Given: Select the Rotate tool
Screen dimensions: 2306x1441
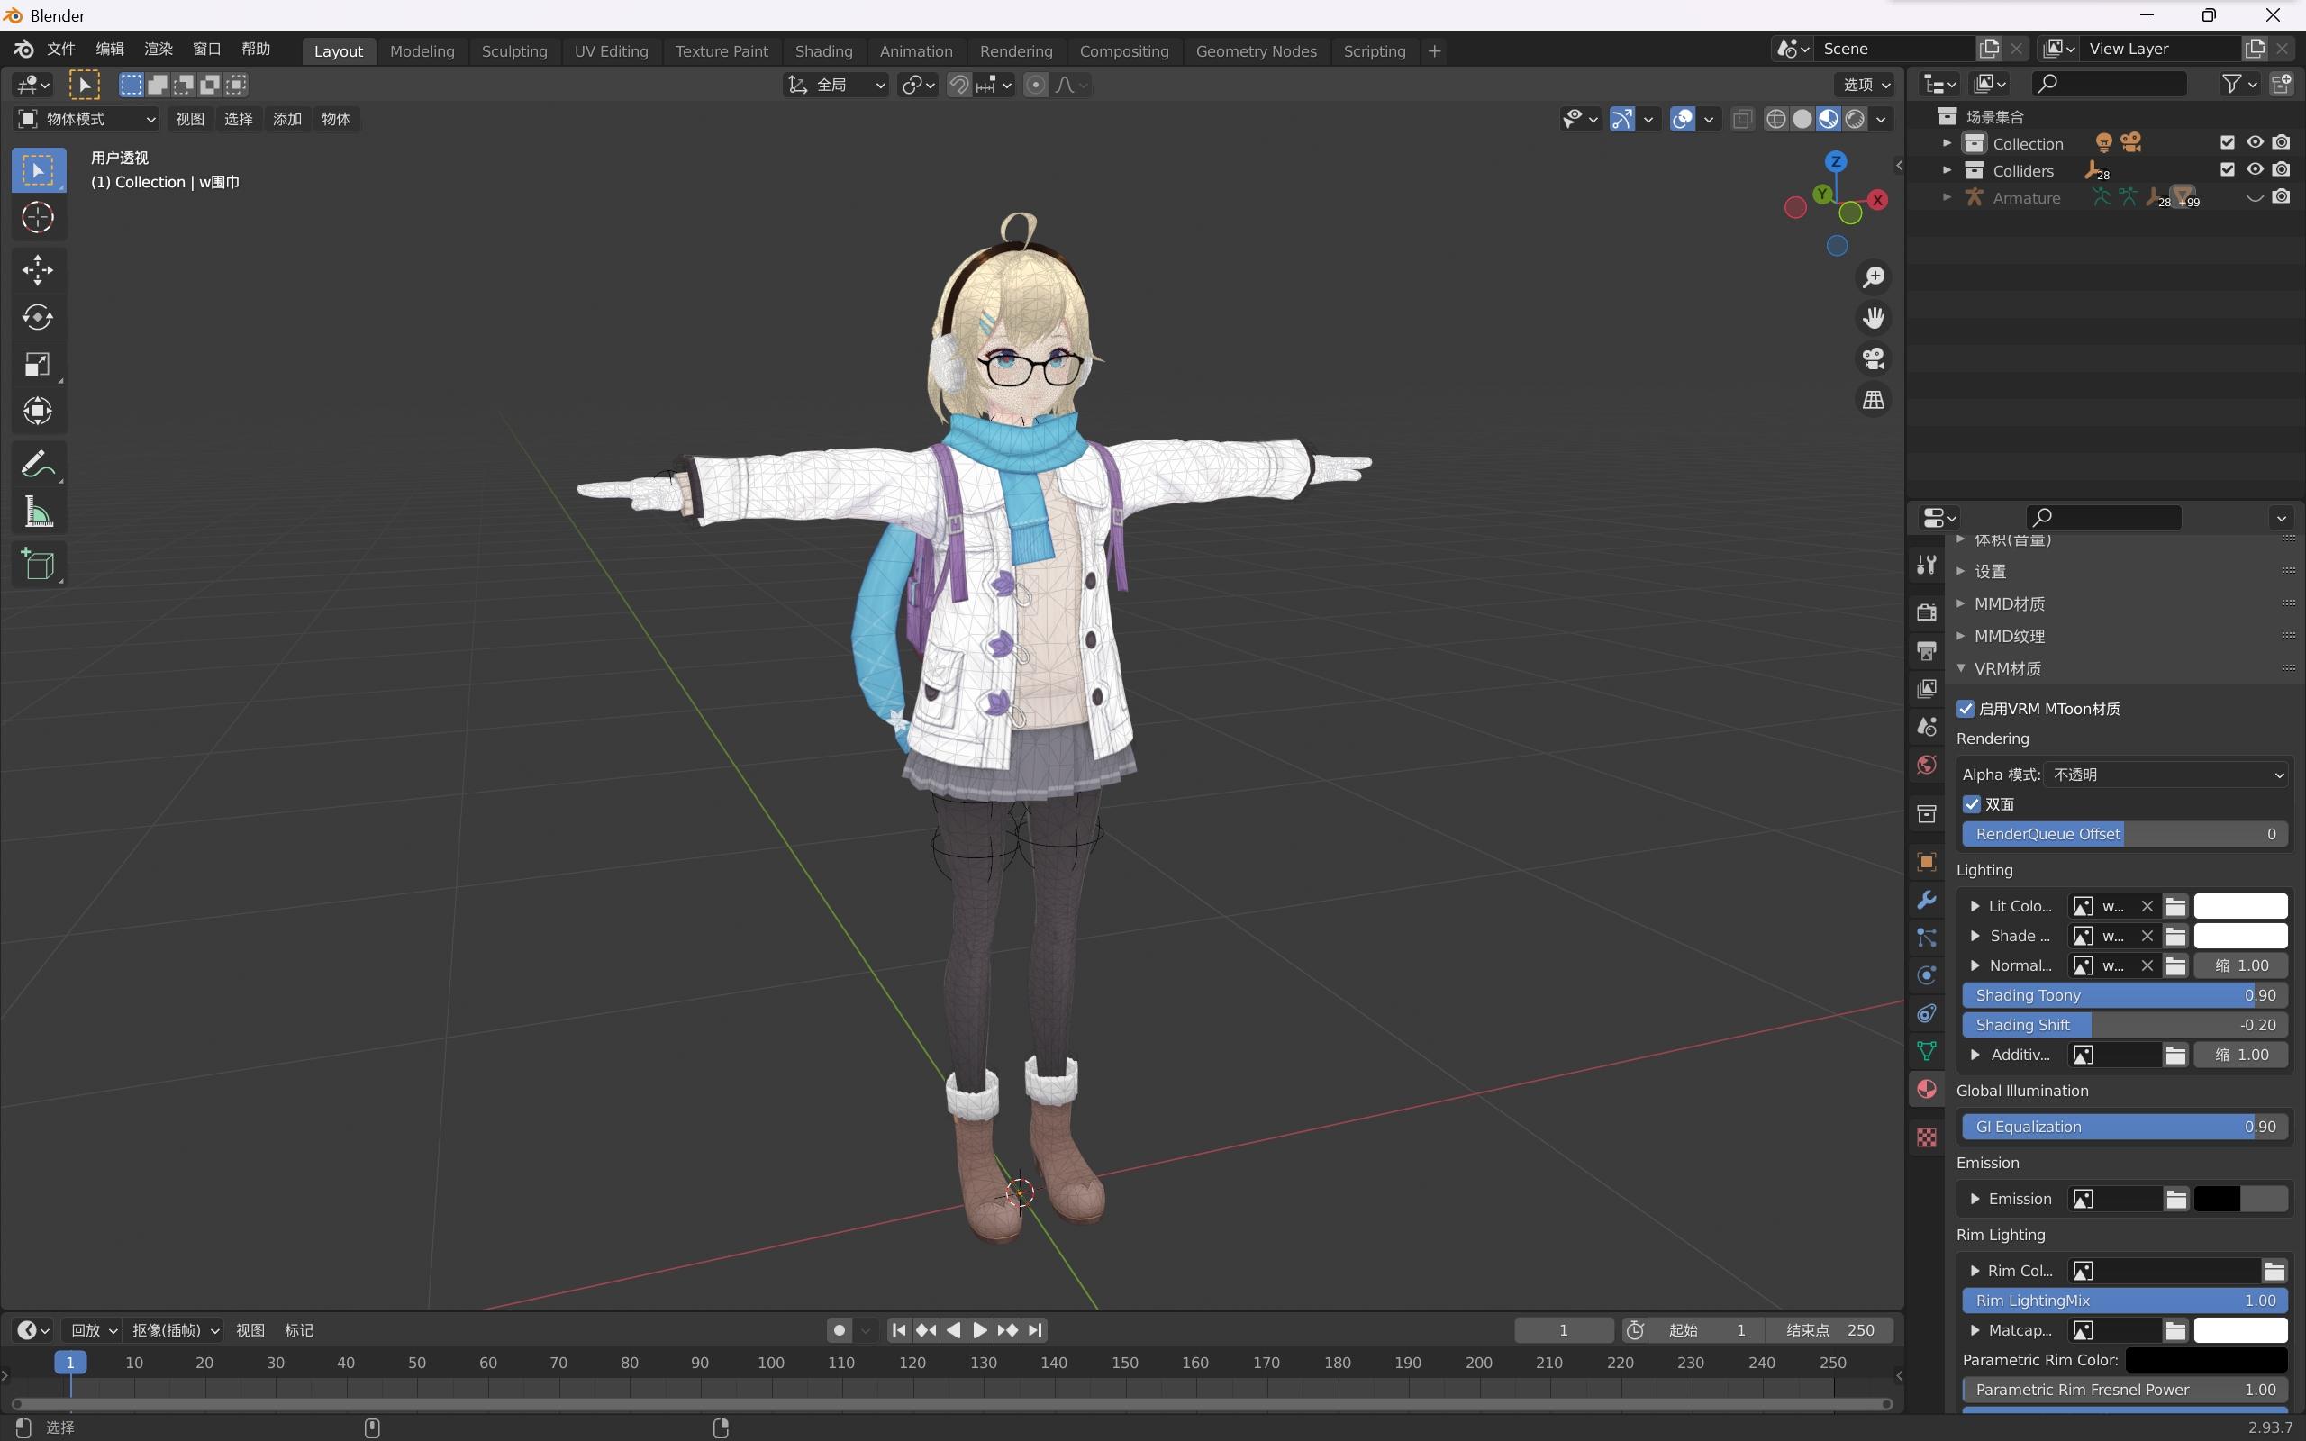Looking at the screenshot, I should click(37, 317).
